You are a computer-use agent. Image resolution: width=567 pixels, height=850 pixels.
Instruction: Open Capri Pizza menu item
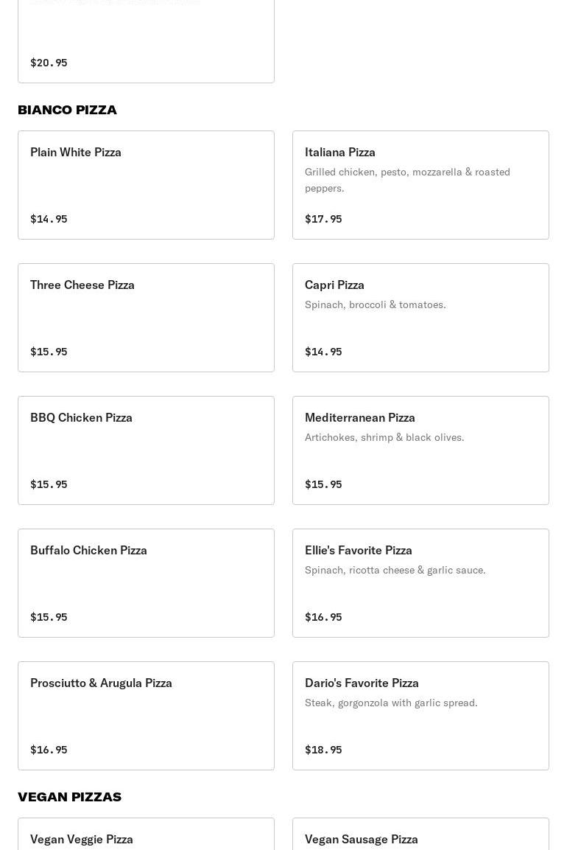tap(420, 317)
